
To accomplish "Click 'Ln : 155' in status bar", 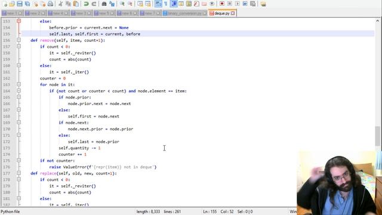I will pyautogui.click(x=210, y=211).
